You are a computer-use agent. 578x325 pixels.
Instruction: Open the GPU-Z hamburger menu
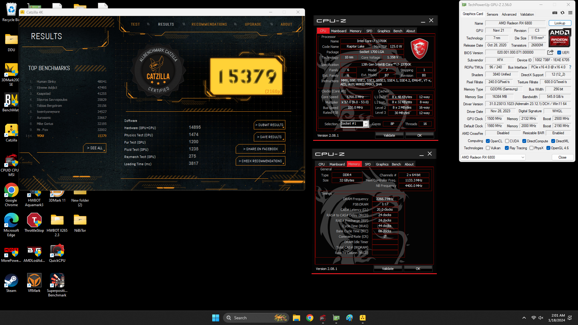(x=570, y=13)
